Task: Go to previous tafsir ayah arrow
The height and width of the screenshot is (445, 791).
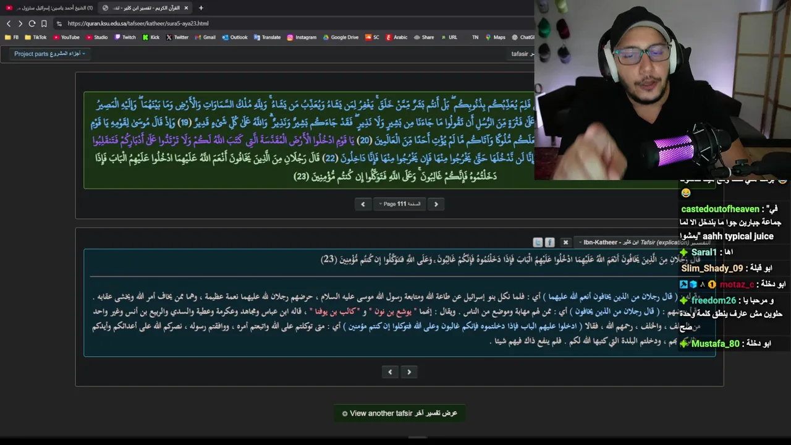Action: 390,372
